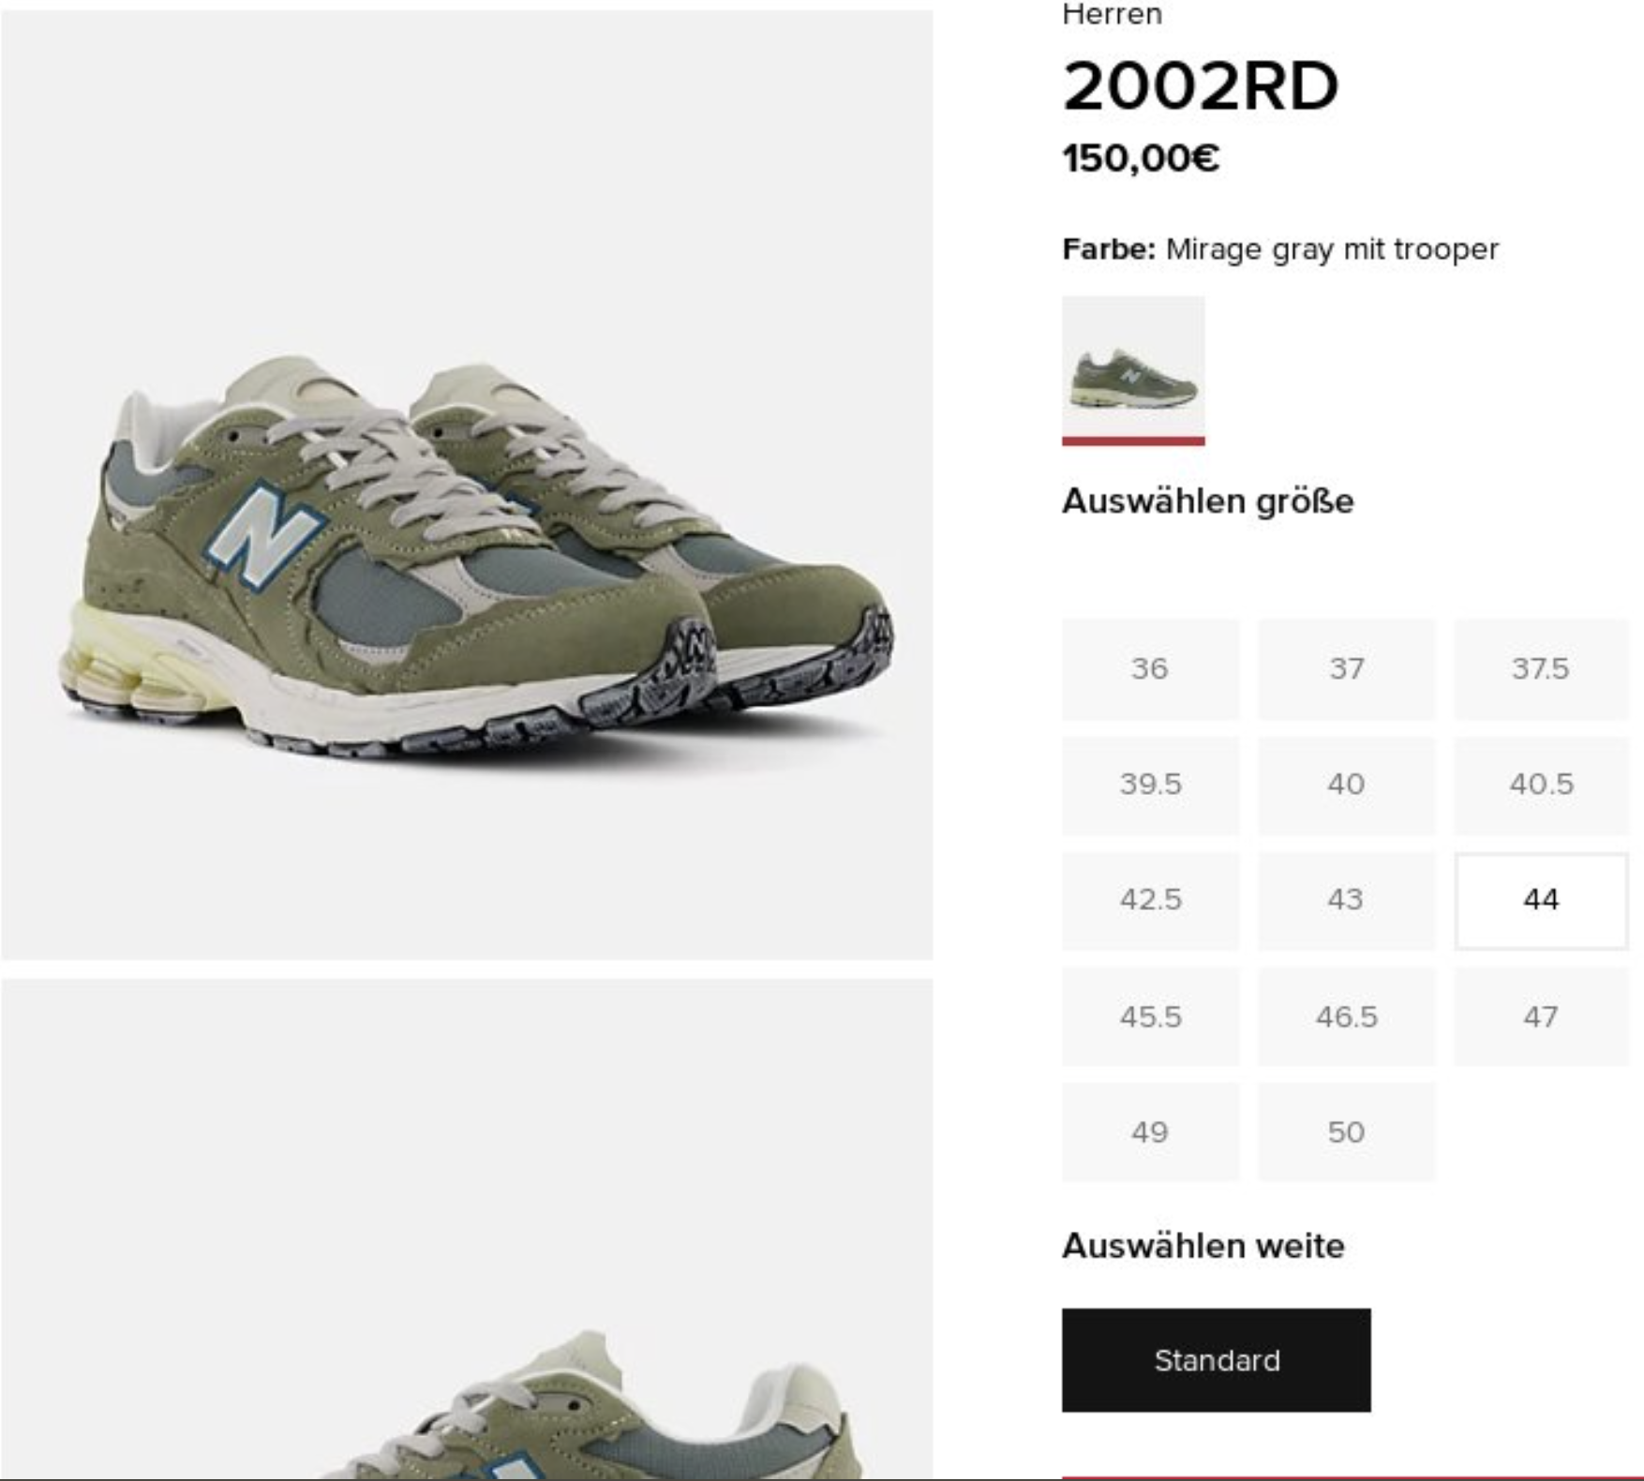The image size is (1644, 1481).
Task: Choose size 46.5
Action: tap(1346, 1017)
